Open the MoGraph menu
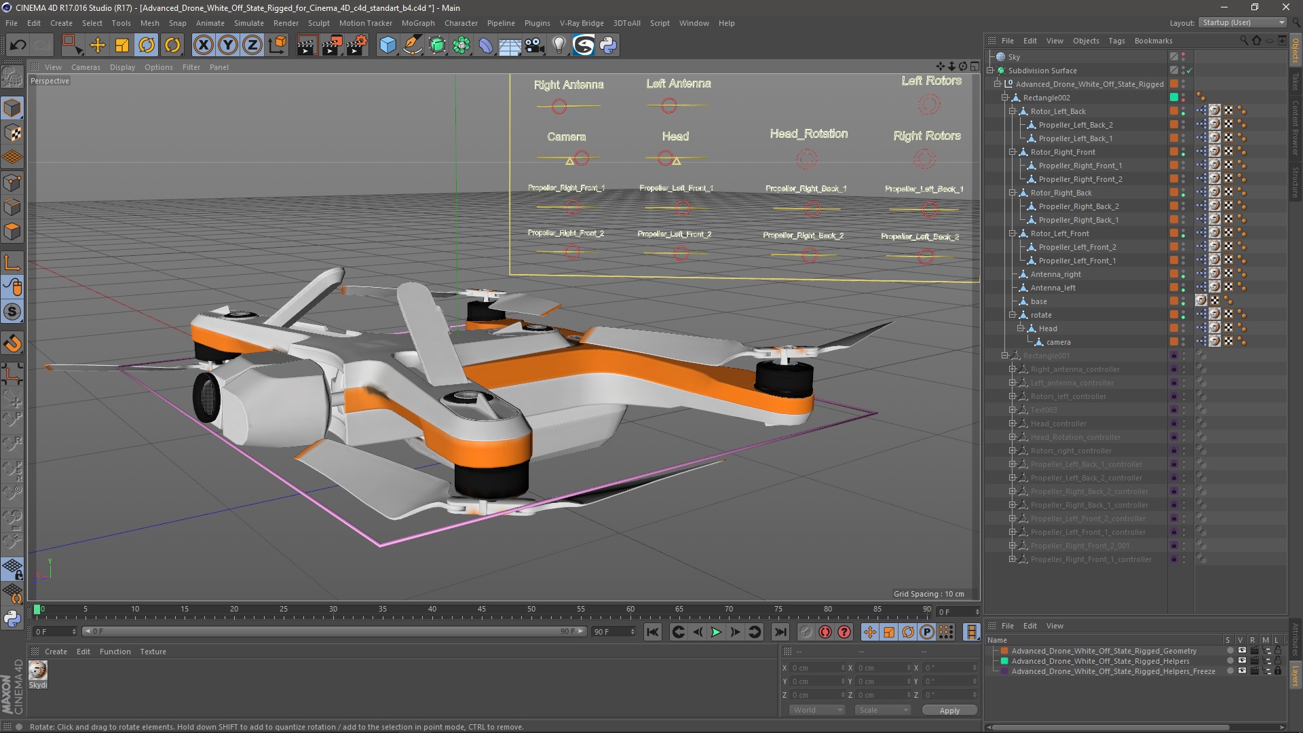Image resolution: width=1303 pixels, height=733 pixels. pos(418,23)
